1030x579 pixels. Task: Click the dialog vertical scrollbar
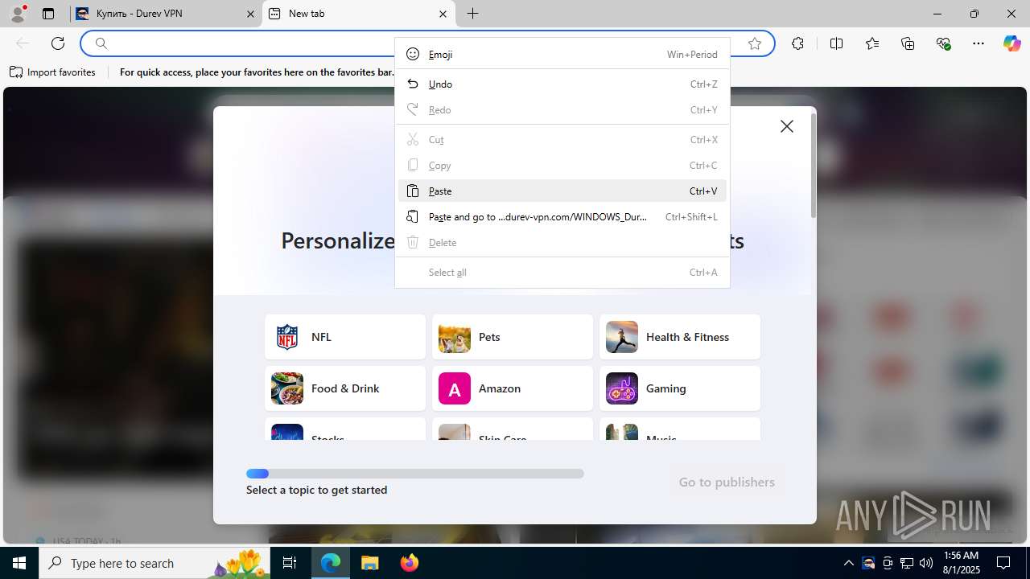tap(814, 166)
